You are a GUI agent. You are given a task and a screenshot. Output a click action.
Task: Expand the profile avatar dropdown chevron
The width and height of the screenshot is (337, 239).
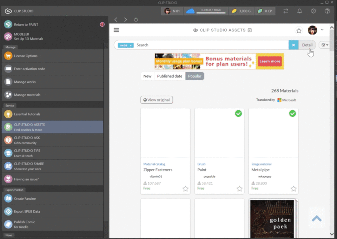(322, 29)
